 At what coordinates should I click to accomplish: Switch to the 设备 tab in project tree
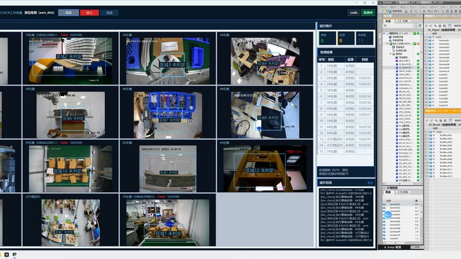coord(388,21)
